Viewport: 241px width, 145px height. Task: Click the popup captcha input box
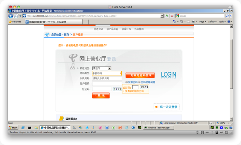pos(135,87)
